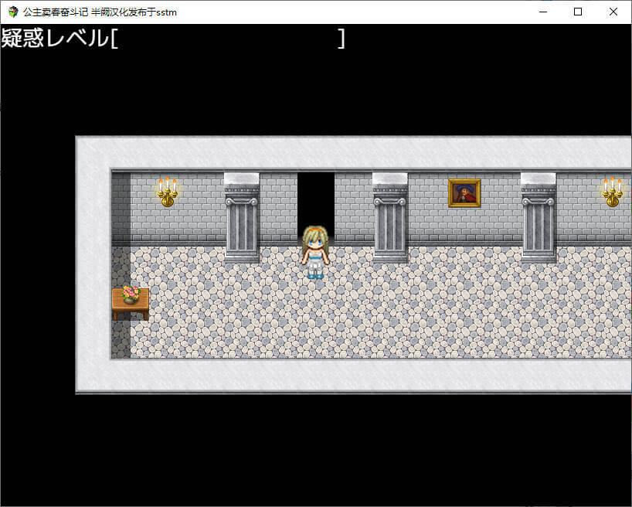Click inside the empty suspicion gauge
Viewport: 632px width, 507px height.
[228, 38]
